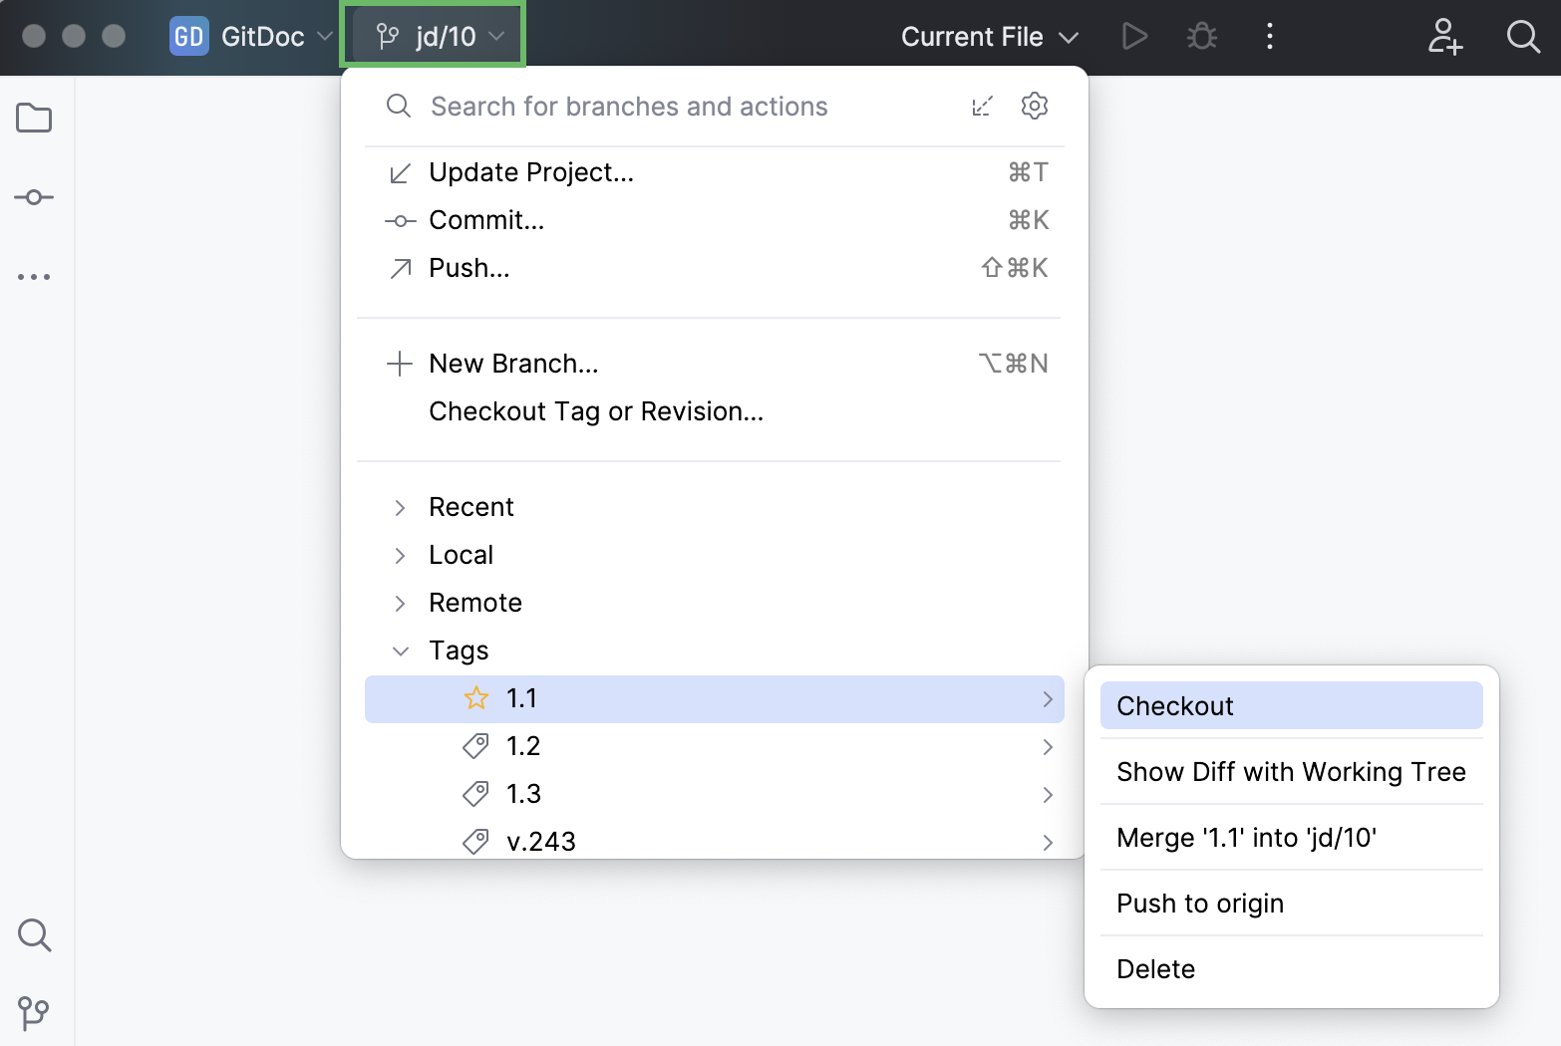Viewport: 1561px width, 1046px height.
Task: Expand the Remote branches node
Action: pos(401,603)
